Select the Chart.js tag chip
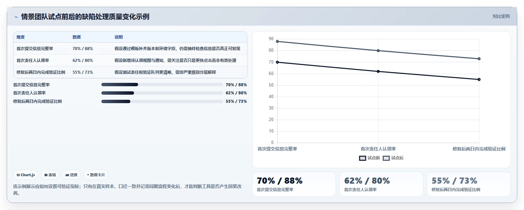 click(x=26, y=175)
